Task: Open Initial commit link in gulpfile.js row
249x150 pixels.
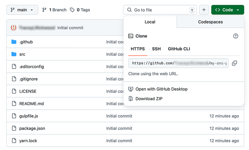Action: coord(119,116)
